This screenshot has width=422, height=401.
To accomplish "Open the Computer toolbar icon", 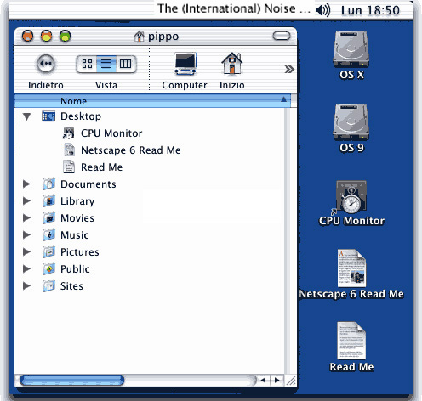I will tap(185, 64).
